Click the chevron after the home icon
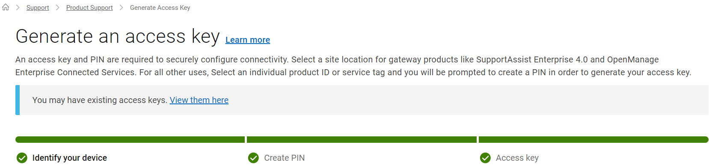This screenshot has width=709, height=168. coord(18,8)
